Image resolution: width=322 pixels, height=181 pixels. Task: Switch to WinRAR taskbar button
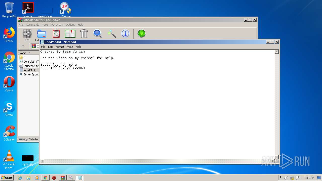point(62,178)
